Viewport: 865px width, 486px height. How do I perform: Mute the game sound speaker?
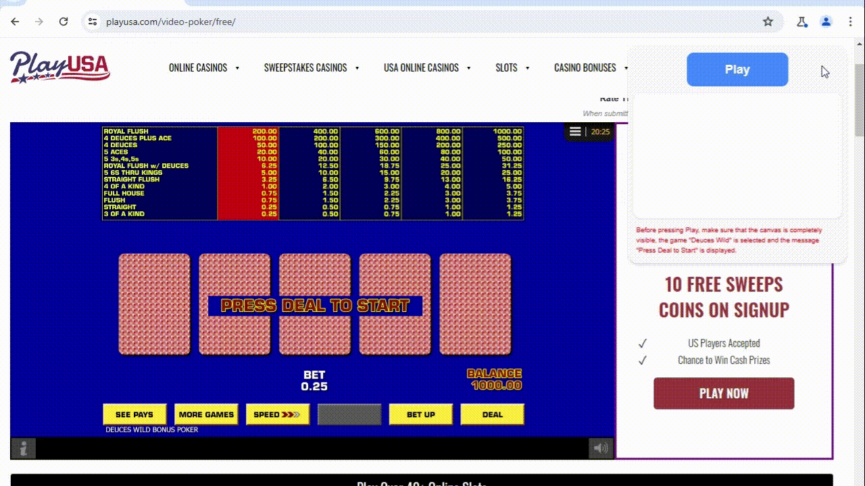tap(600, 448)
